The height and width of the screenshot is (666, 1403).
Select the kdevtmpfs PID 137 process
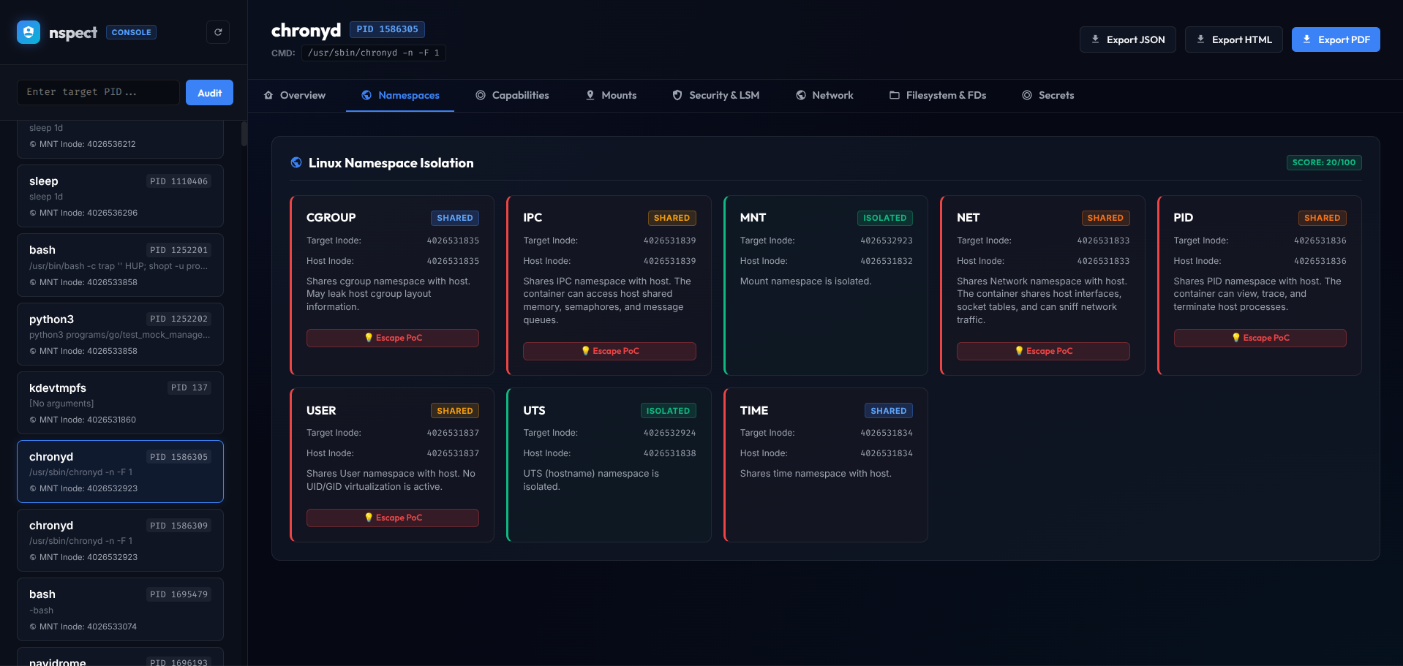click(x=120, y=403)
